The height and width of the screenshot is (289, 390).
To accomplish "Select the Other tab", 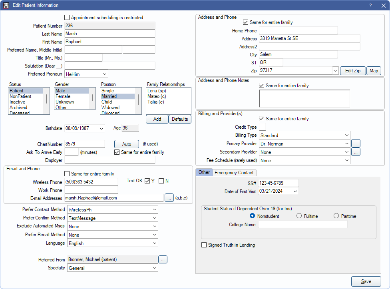I will pyautogui.click(x=204, y=173).
